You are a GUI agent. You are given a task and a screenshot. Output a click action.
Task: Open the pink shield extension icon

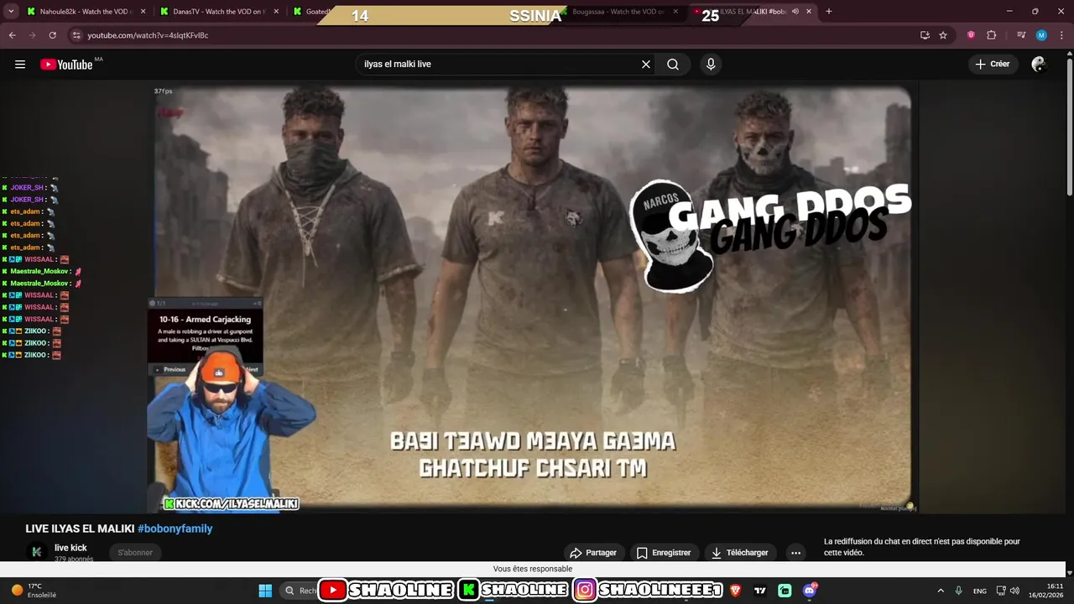pos(972,35)
